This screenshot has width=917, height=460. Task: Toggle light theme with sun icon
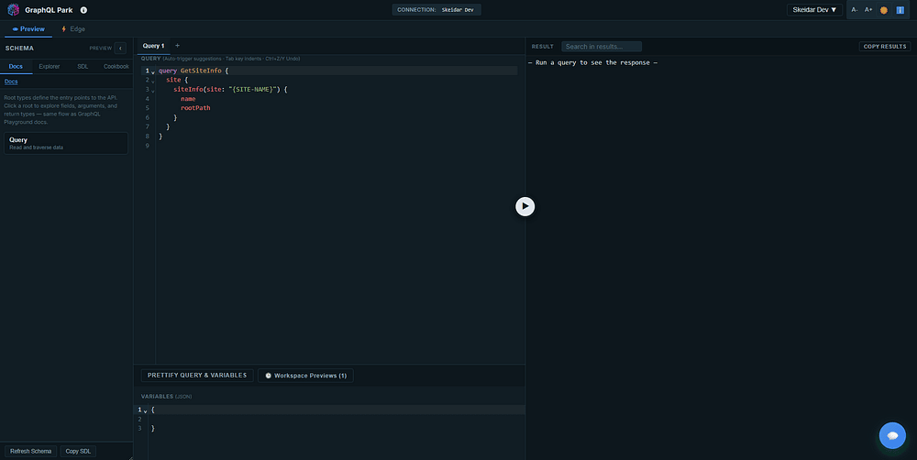click(x=884, y=10)
